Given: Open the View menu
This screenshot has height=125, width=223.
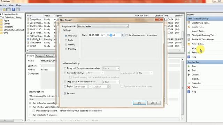Looking at the screenshot, I should coord(11,5).
